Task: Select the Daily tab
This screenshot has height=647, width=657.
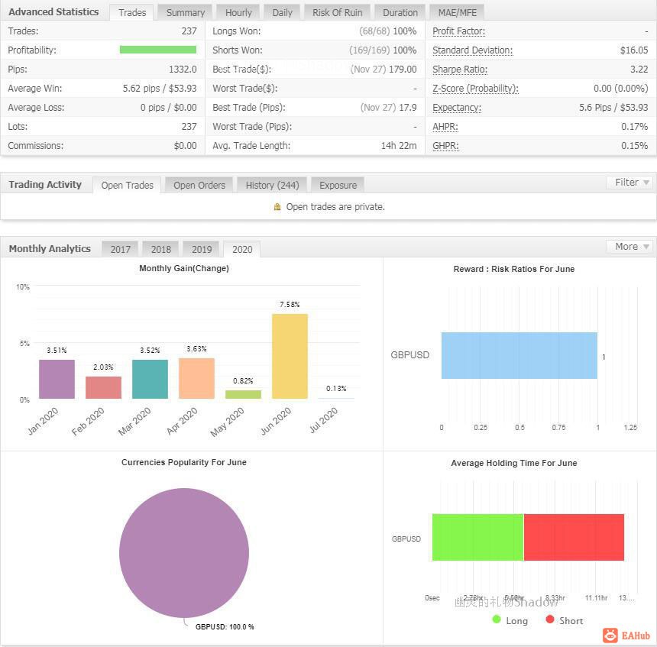Action: 282,12
